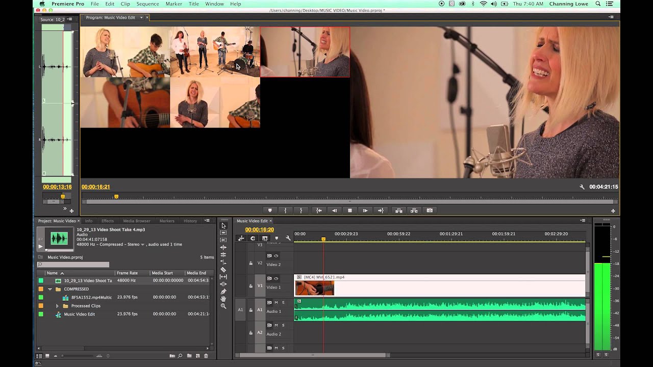Switch Project panel to Icon view
Viewport: 653px width, 367px height.
click(x=47, y=356)
